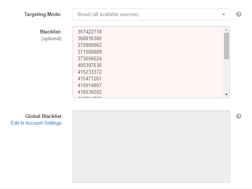The image size is (252, 189).
Task: Click the Blacklist field label
Action: point(51,32)
